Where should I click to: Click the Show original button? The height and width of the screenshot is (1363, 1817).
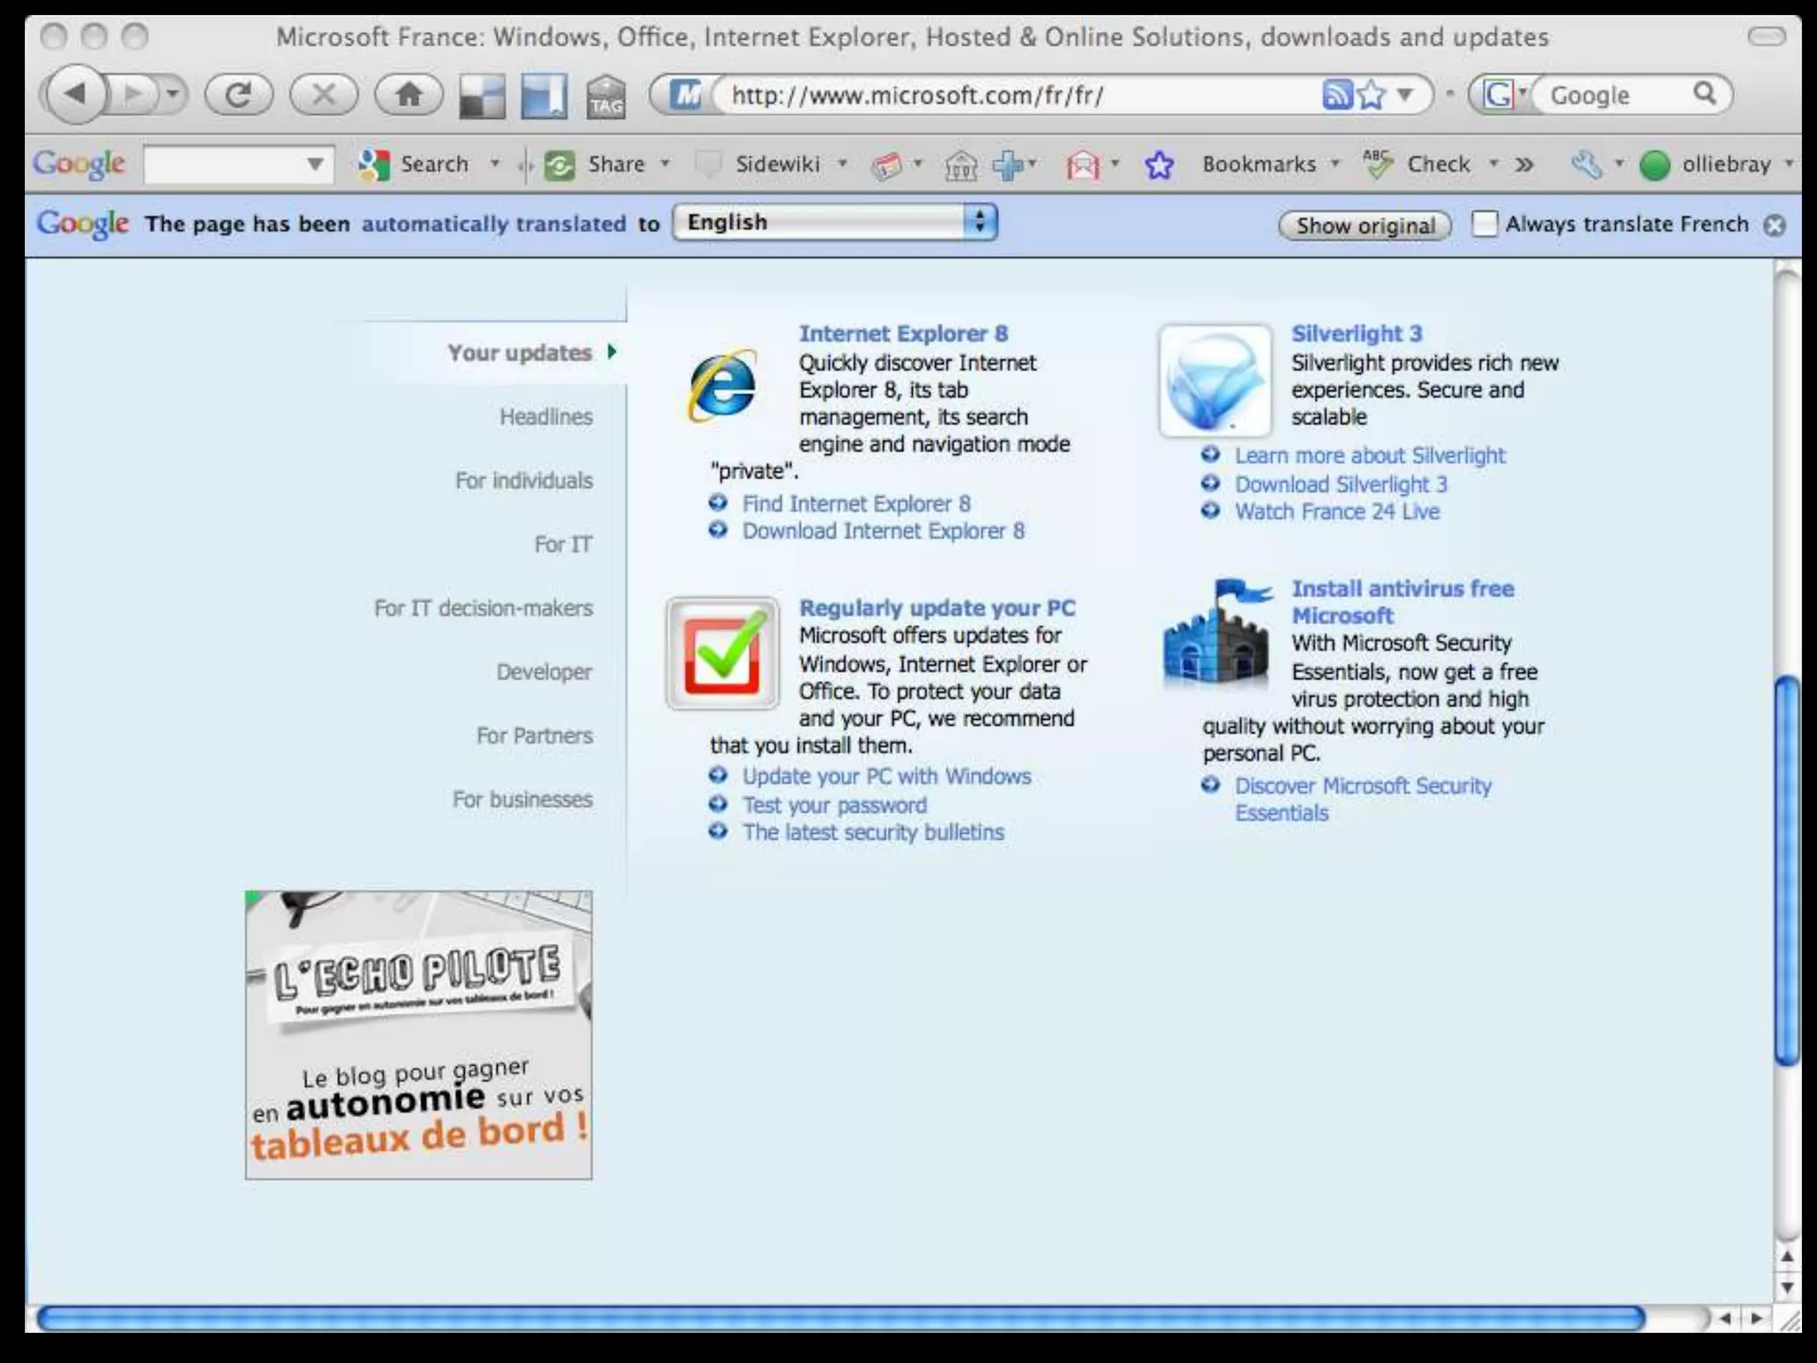[1365, 225]
